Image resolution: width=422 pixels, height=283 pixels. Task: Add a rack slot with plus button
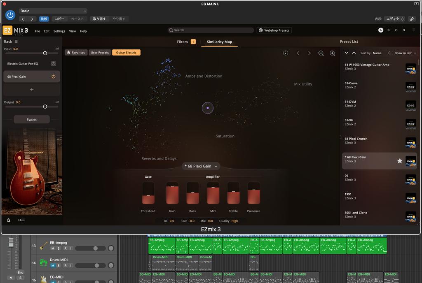pos(32,90)
